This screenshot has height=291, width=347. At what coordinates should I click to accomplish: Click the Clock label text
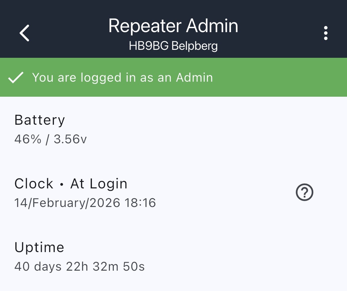(x=34, y=184)
